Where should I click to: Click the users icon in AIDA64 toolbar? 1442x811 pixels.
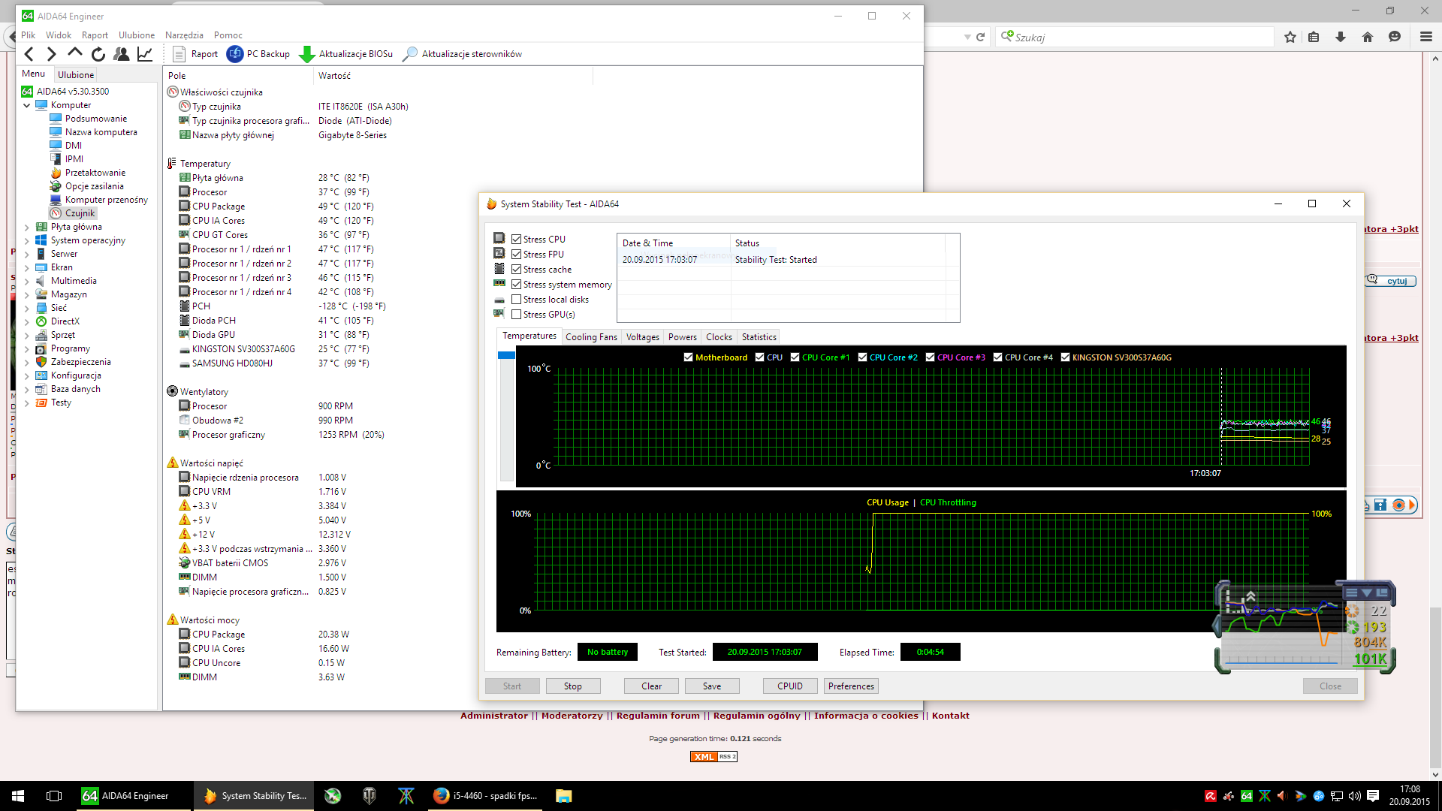click(x=121, y=54)
